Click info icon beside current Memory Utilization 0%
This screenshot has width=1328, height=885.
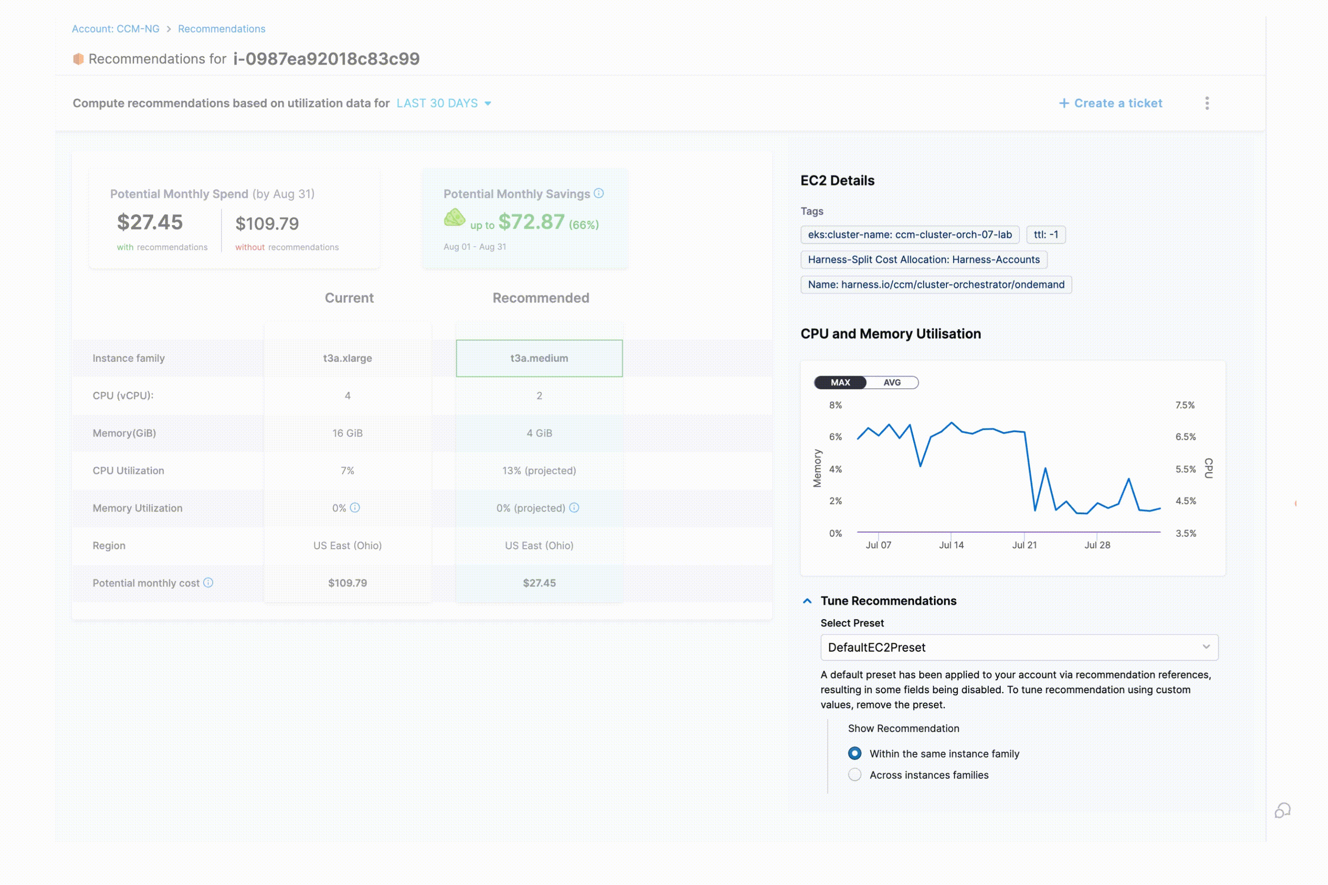click(355, 508)
